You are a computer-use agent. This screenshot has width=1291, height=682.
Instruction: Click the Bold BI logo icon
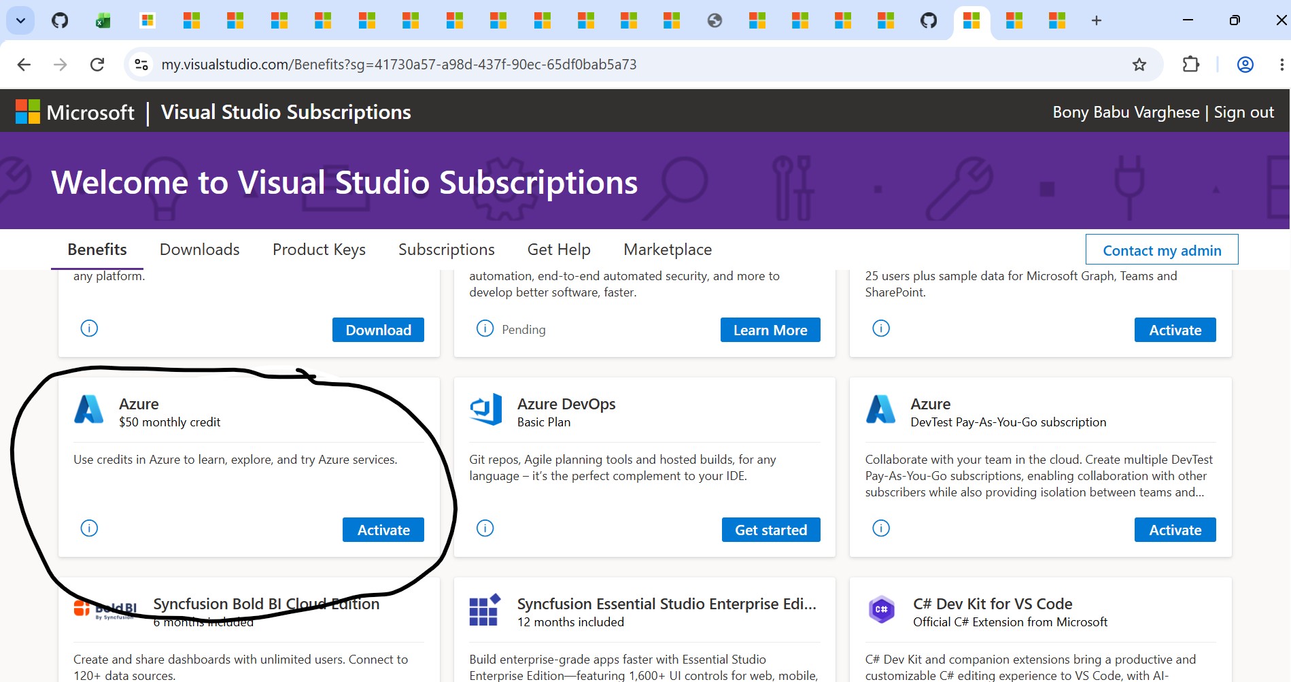tap(105, 609)
